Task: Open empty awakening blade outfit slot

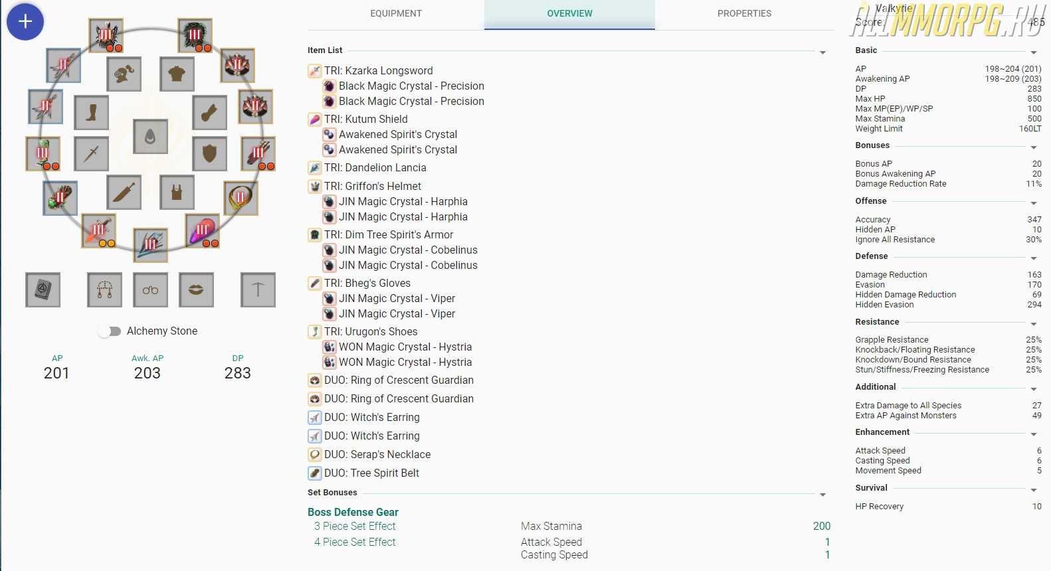Action: 124,193
